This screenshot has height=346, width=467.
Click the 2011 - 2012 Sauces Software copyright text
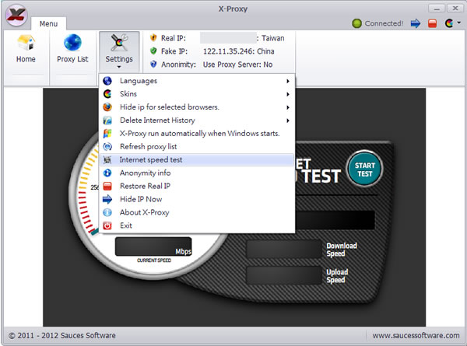pos(62,335)
